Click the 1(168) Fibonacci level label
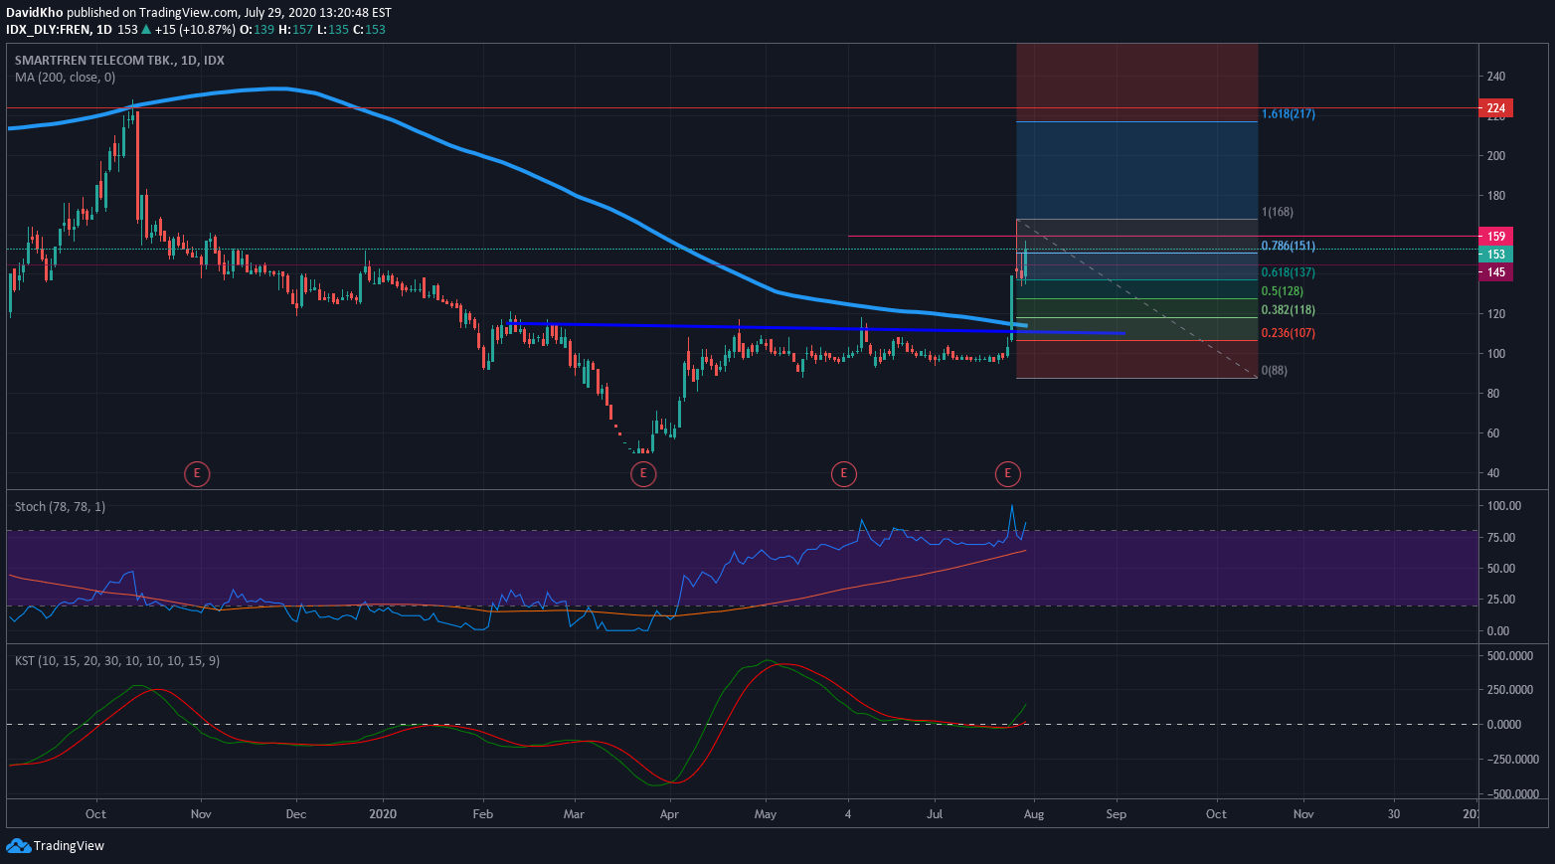Viewport: 1555px width, 864px height. click(1277, 213)
